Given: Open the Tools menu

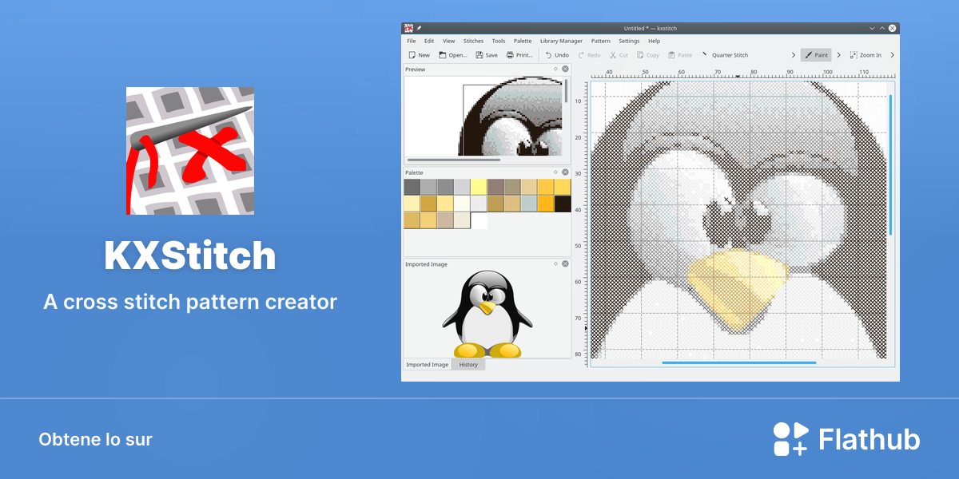Looking at the screenshot, I should point(499,41).
